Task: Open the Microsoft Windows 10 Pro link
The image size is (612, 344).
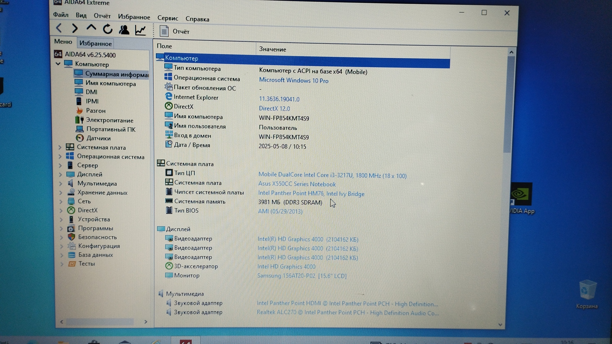Action: click(x=294, y=81)
